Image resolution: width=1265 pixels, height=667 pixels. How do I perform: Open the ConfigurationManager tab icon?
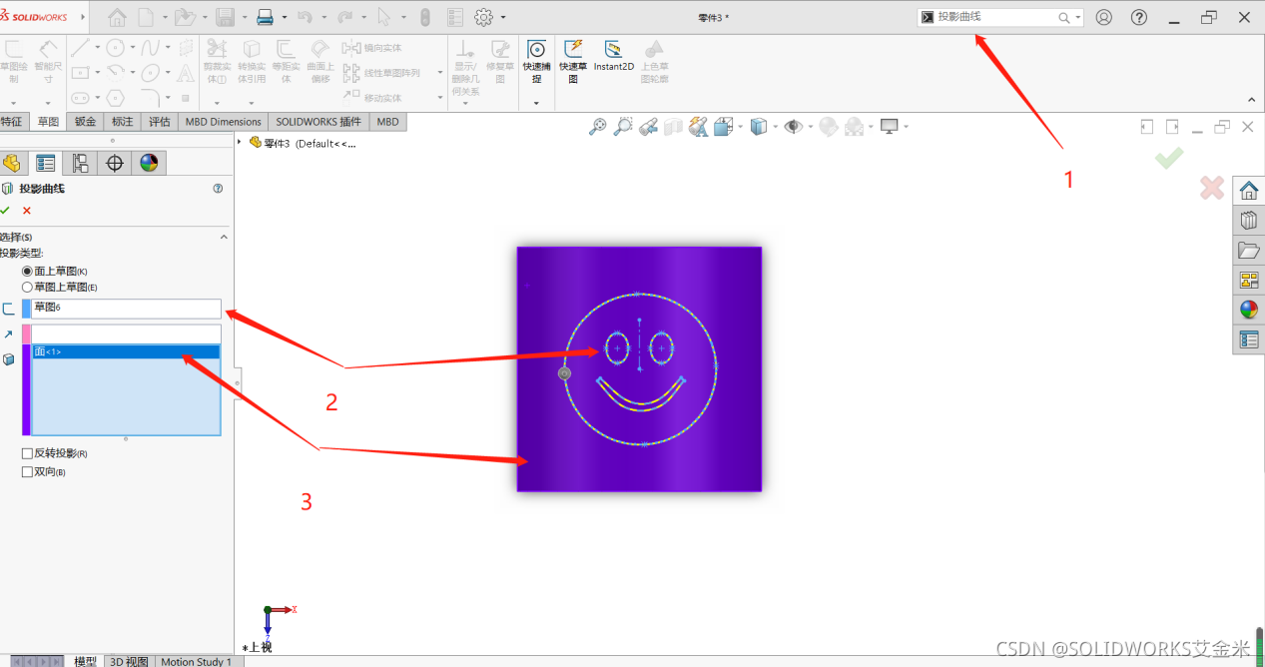click(x=80, y=163)
